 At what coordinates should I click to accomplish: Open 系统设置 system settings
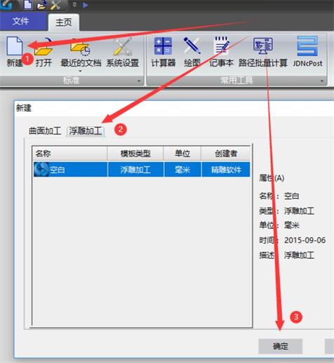(123, 51)
